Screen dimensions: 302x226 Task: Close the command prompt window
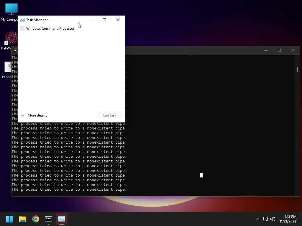coord(293,50)
